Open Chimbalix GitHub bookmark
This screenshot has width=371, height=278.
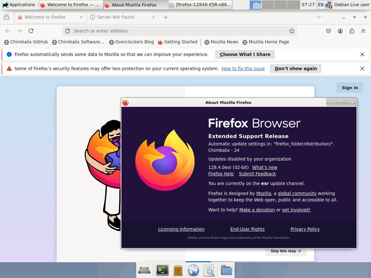click(x=26, y=42)
